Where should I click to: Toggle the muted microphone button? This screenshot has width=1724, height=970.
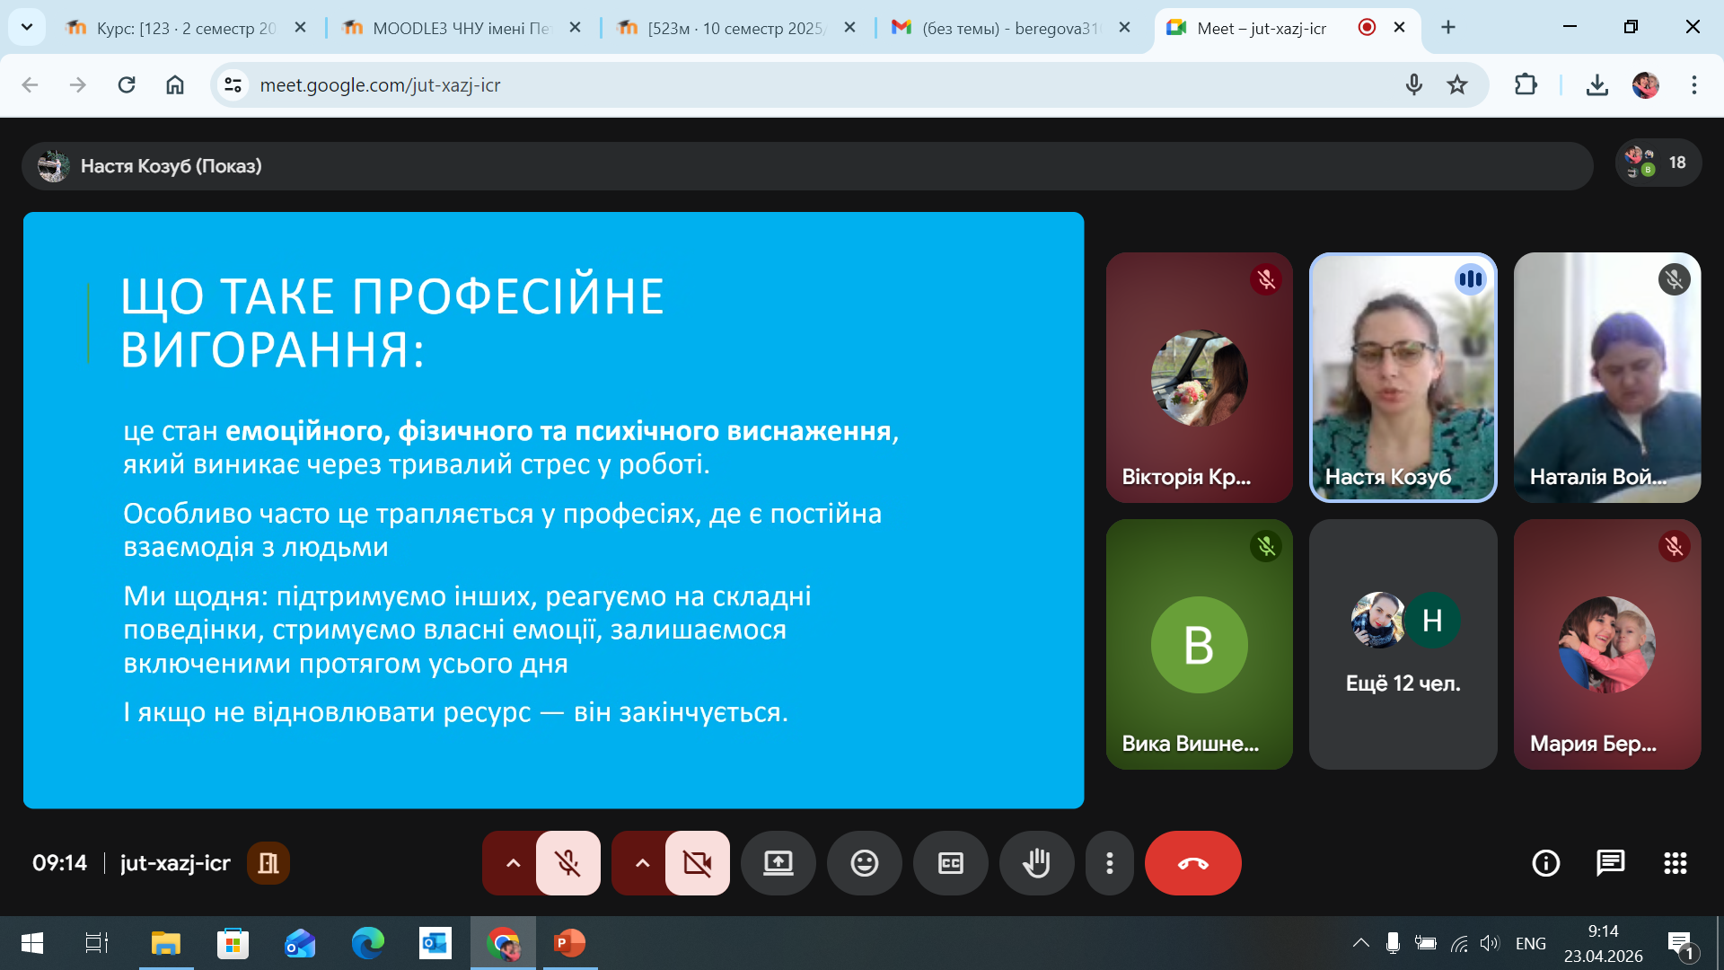(x=567, y=863)
